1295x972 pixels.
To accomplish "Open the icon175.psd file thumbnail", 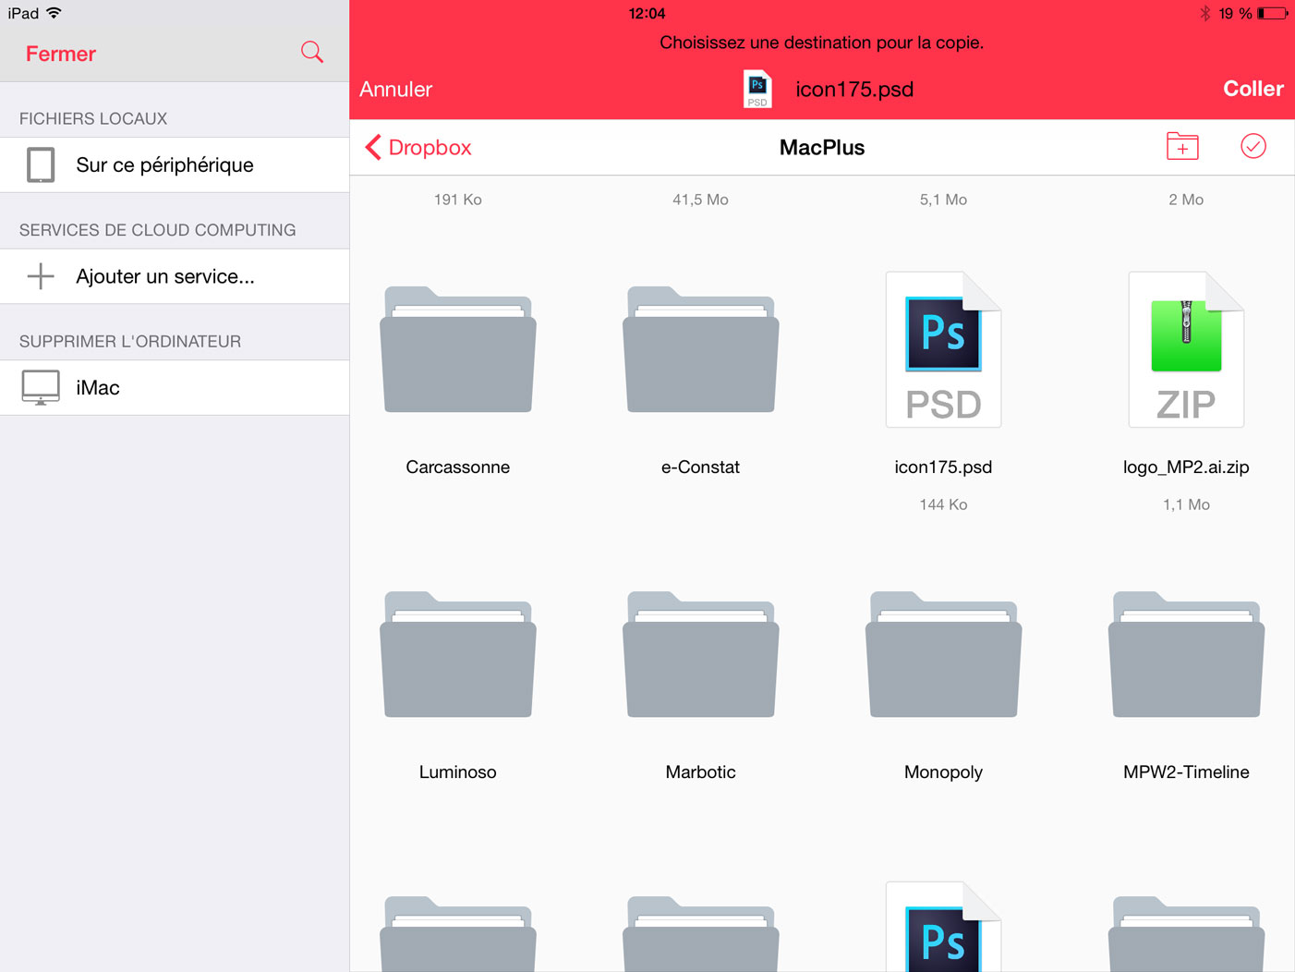I will (943, 349).
